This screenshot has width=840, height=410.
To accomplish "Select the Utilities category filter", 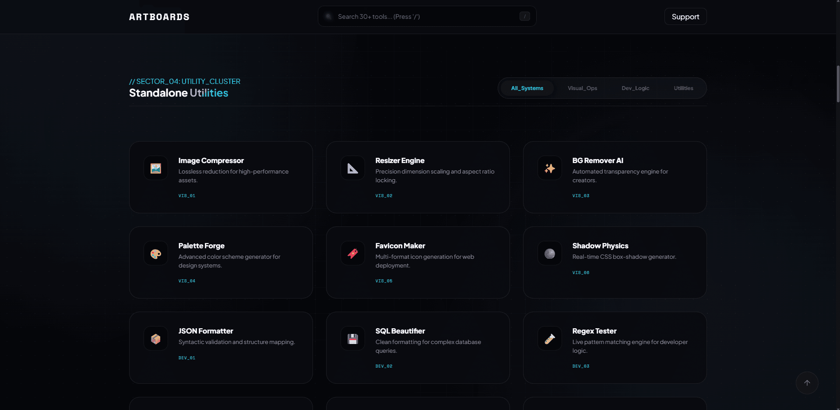I will coord(683,88).
